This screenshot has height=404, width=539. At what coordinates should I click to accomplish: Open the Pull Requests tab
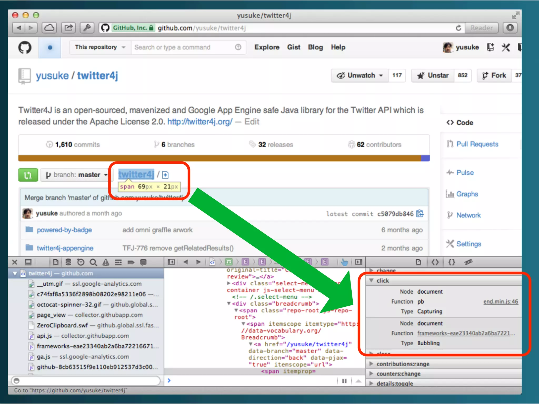(477, 144)
